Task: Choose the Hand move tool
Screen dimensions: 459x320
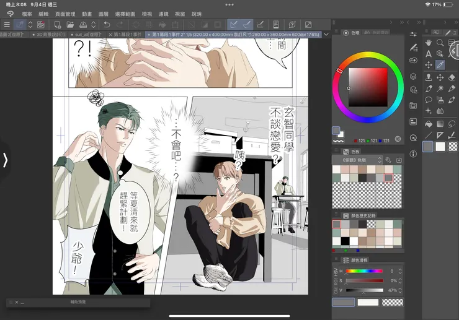Action: pos(428,43)
